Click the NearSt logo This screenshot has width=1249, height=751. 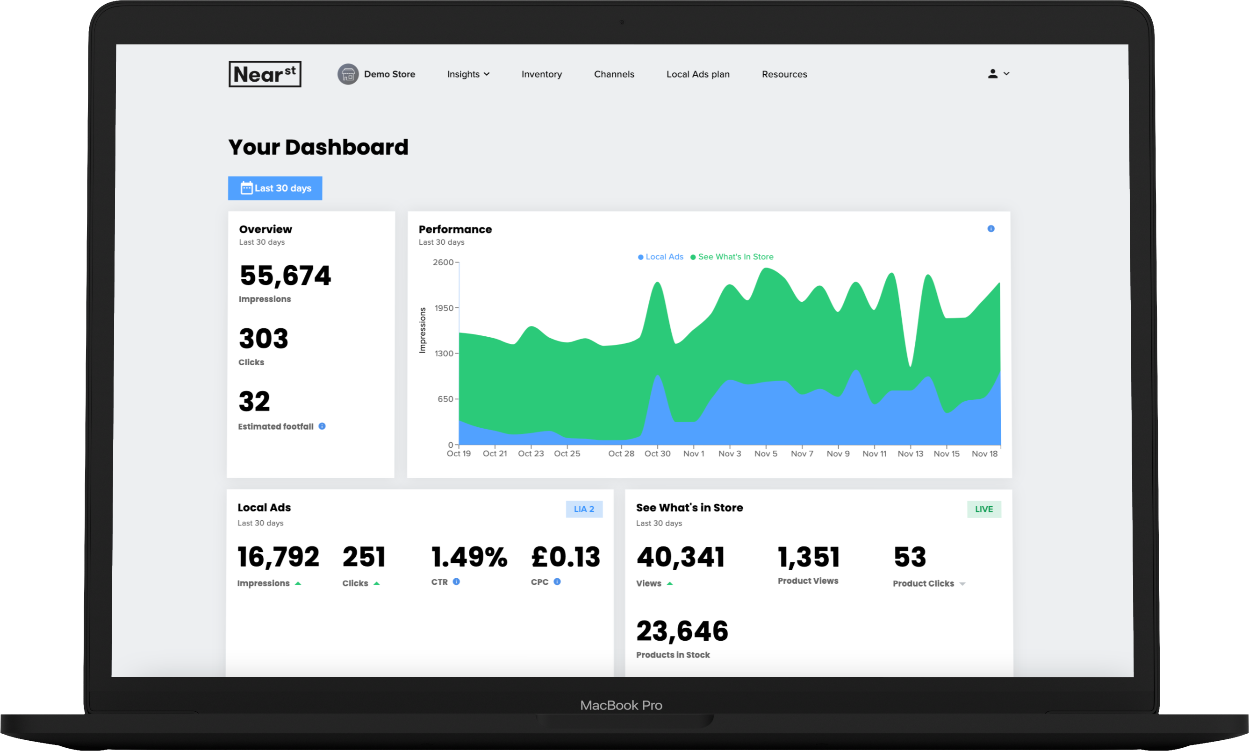(265, 74)
